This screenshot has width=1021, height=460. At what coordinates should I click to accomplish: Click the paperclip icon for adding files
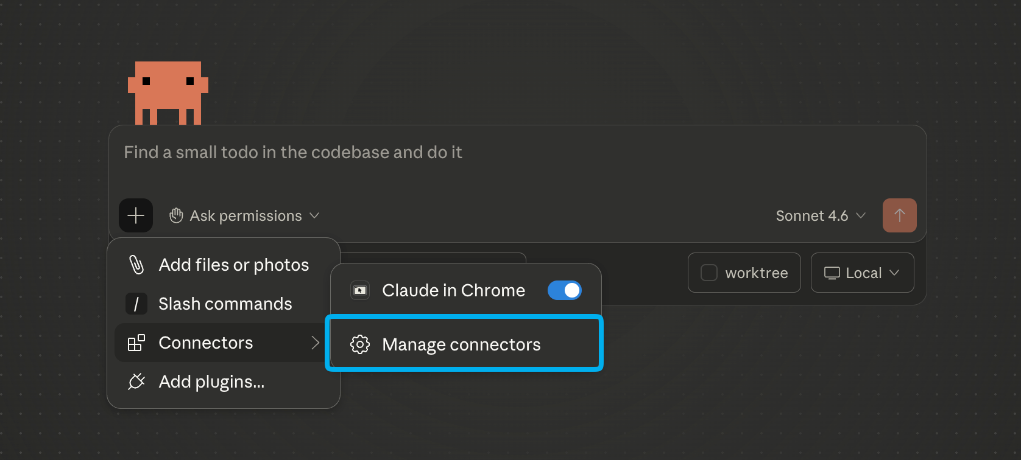point(136,265)
